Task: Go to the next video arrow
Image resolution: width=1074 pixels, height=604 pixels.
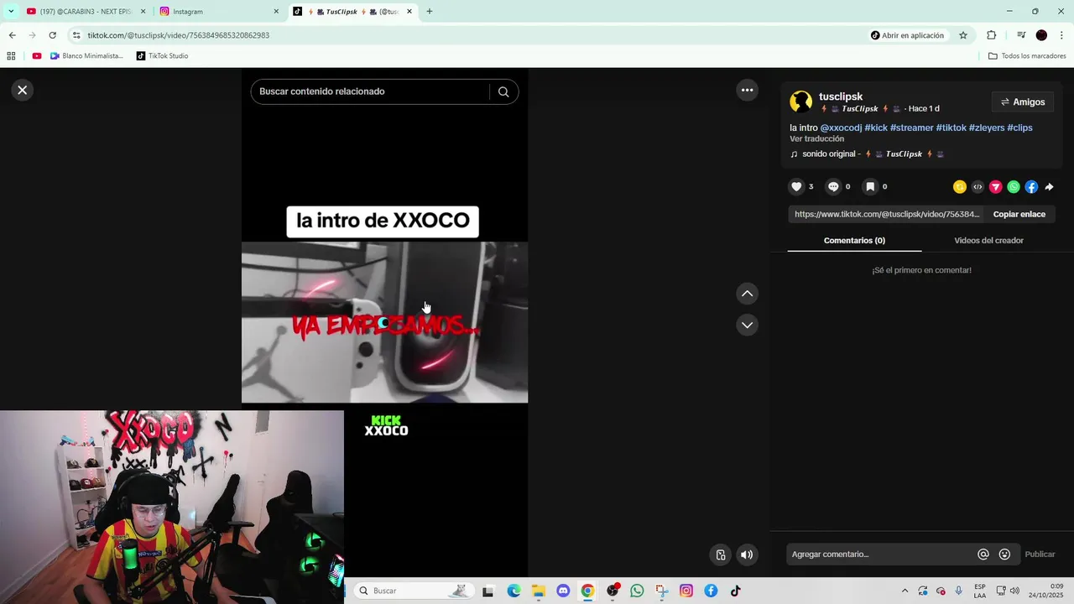Action: coord(747,325)
